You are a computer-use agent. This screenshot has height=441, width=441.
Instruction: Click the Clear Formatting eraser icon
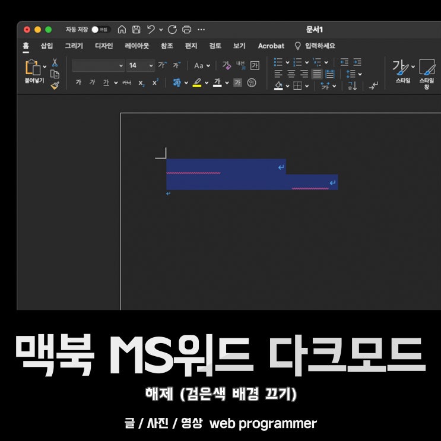pyautogui.click(x=226, y=65)
